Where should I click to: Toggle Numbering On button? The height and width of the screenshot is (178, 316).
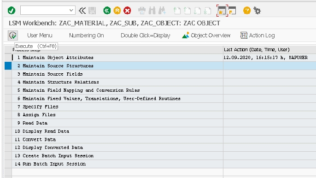[x=87, y=36]
